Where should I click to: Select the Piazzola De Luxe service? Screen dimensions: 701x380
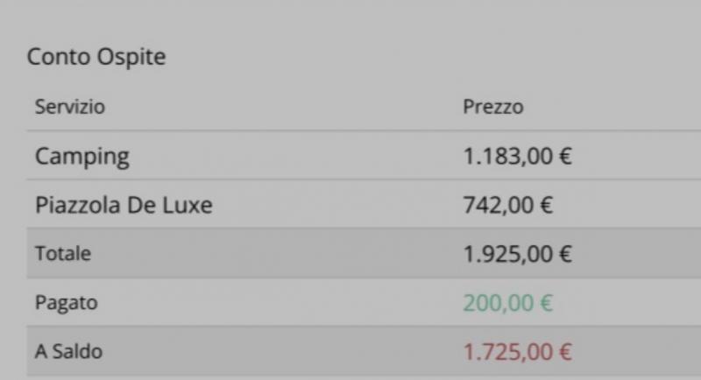coord(124,206)
